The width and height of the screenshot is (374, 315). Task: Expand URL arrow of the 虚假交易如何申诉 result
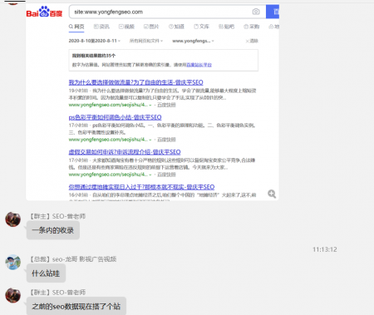tap(150, 175)
